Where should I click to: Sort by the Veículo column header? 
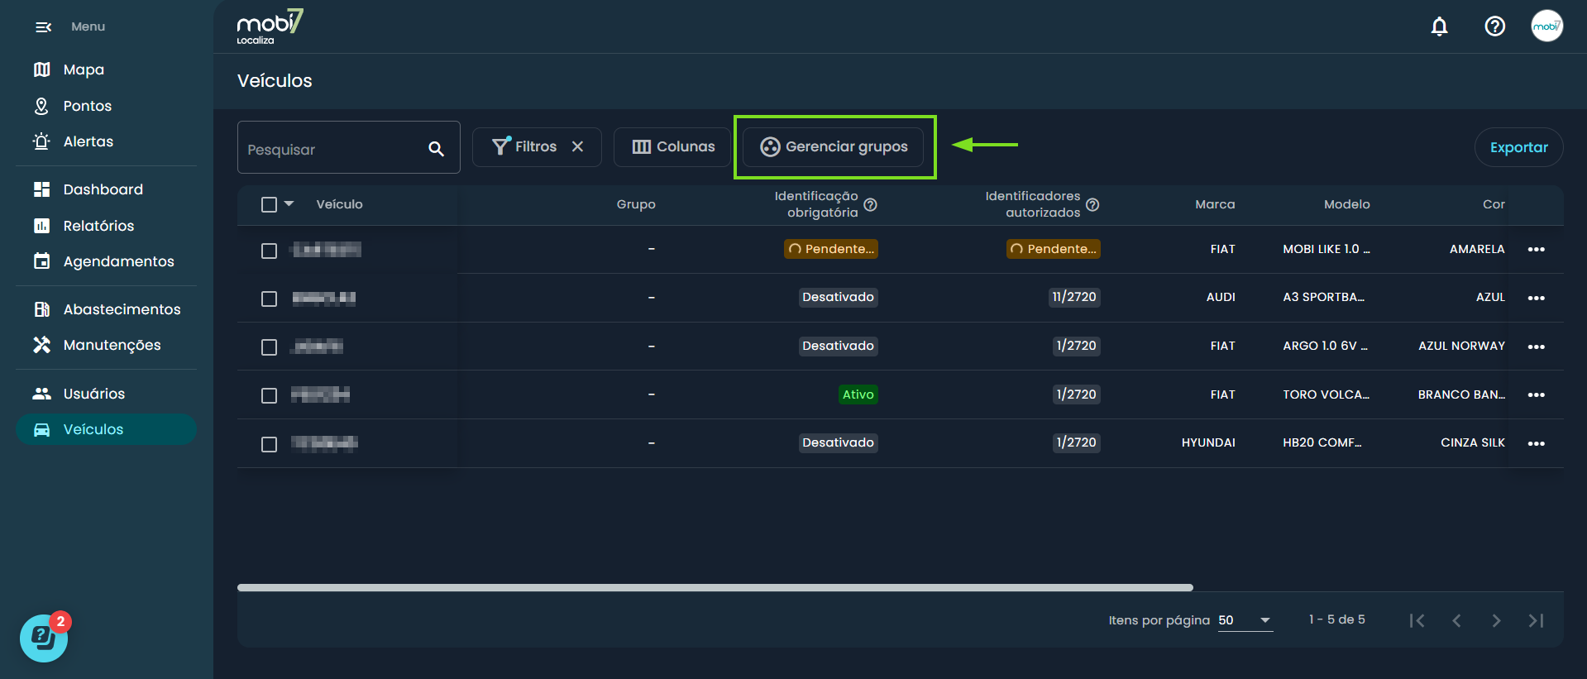[x=339, y=204]
